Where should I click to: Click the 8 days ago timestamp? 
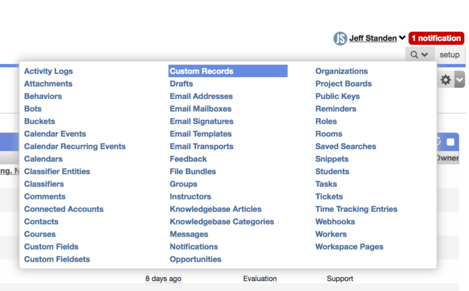(x=163, y=278)
